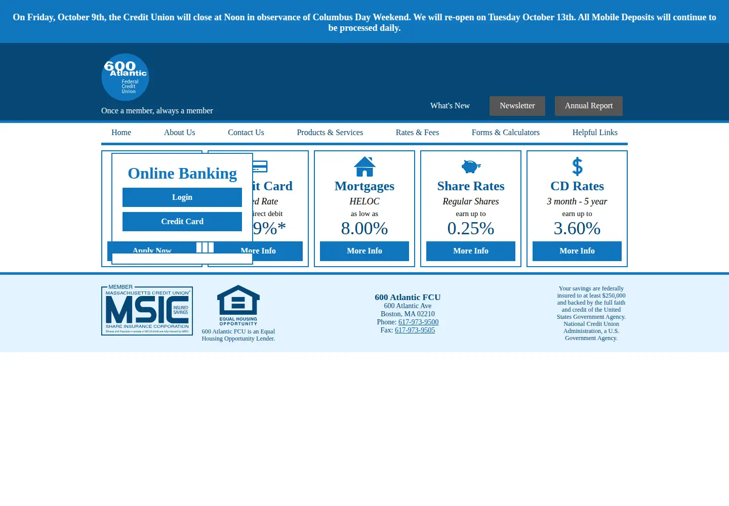Click More Info in the Share Rates card
Image resolution: width=729 pixels, height=506 pixels.
tap(471, 251)
